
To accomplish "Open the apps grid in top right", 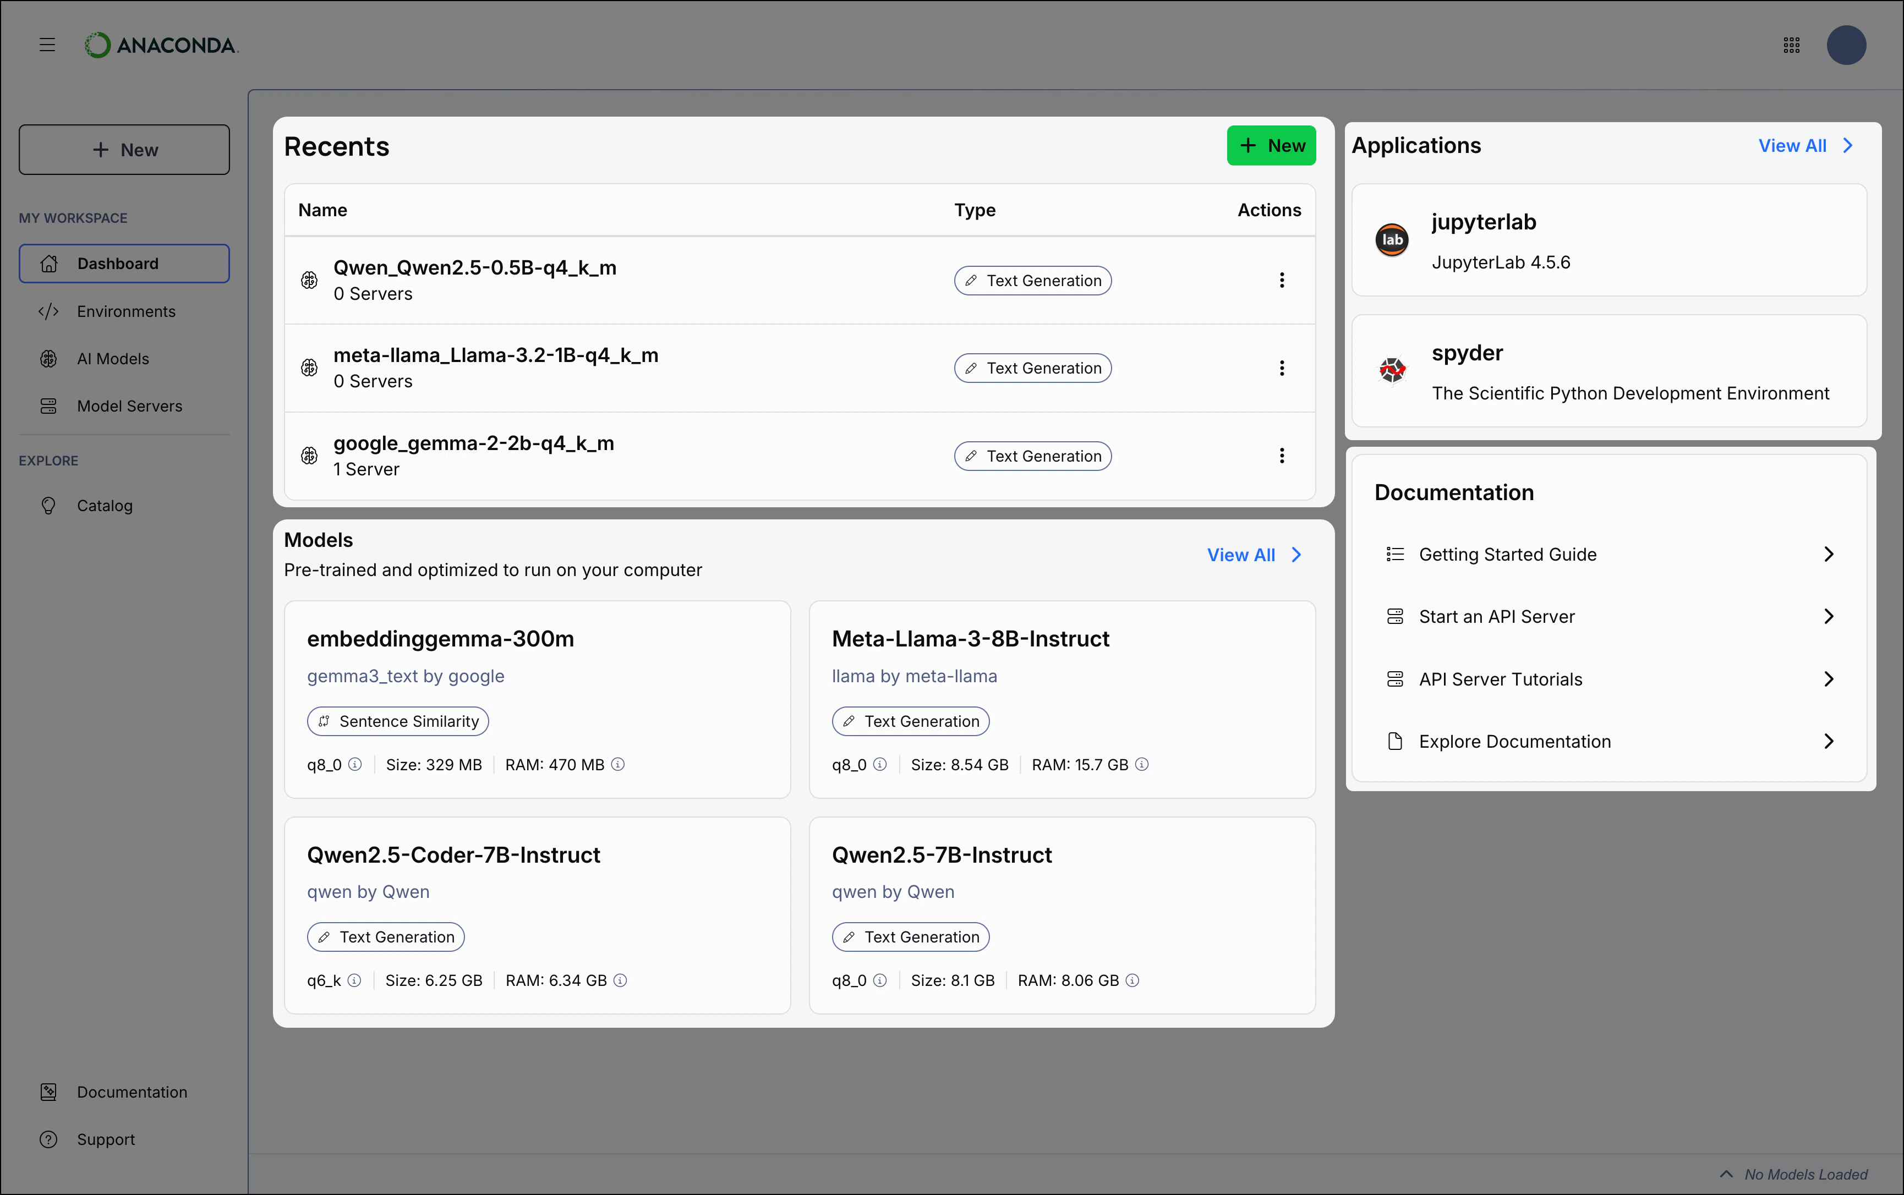I will click(1791, 45).
